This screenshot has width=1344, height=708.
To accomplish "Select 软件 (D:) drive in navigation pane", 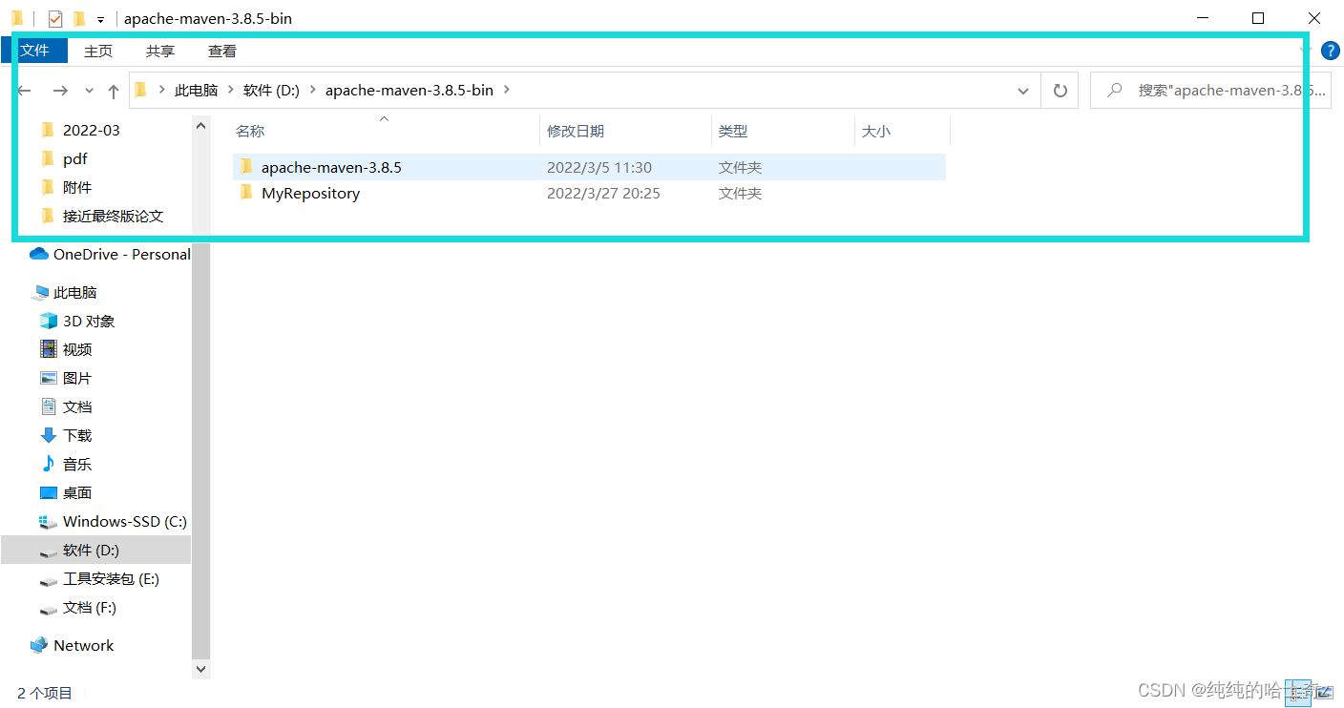I will [x=95, y=550].
